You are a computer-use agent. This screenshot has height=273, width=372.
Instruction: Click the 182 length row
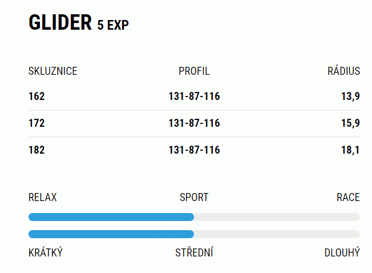tap(194, 150)
